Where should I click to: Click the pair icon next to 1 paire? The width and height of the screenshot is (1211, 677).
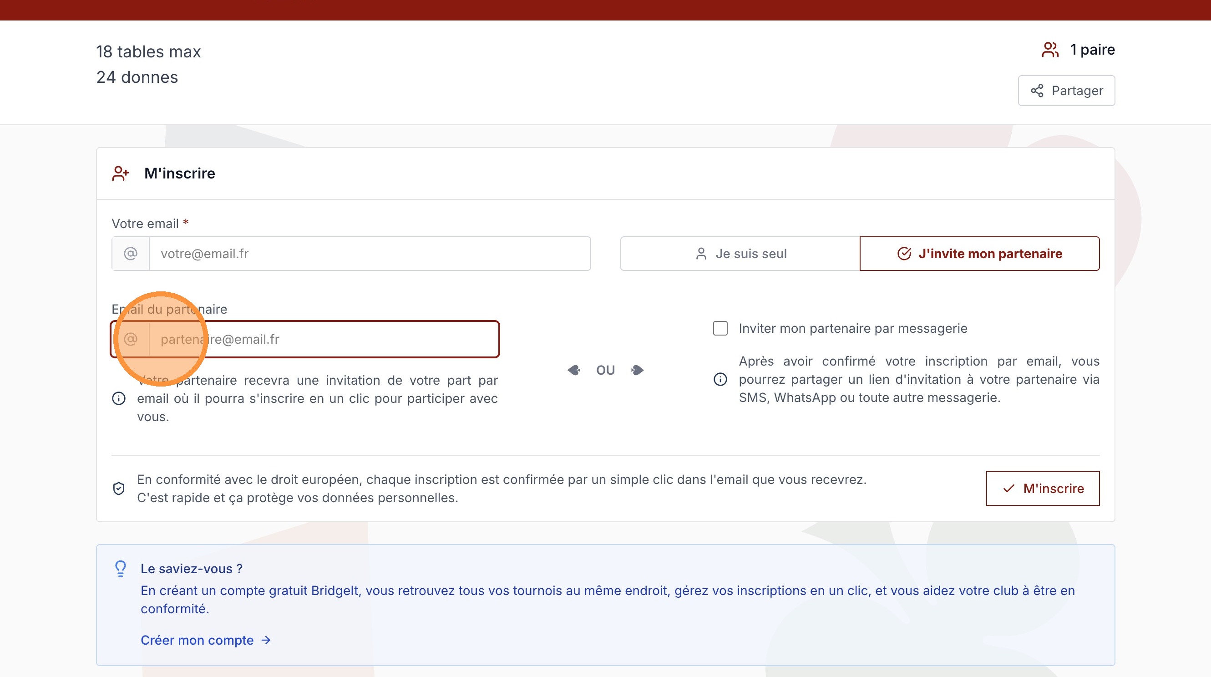pyautogui.click(x=1050, y=49)
